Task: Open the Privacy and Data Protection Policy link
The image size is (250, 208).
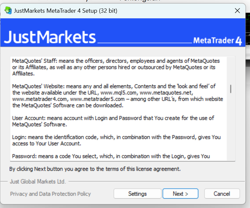Action: pyautogui.click(x=50, y=194)
